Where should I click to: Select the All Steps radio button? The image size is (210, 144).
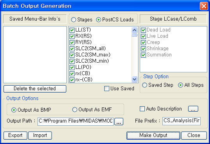[x=180, y=85]
